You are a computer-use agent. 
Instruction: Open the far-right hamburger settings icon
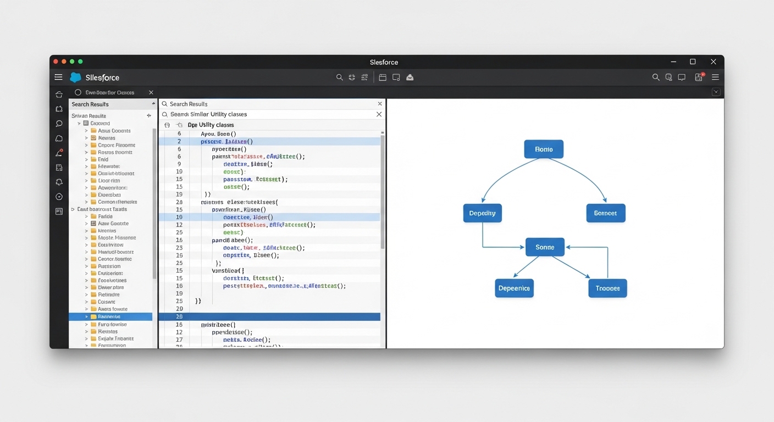pos(715,77)
